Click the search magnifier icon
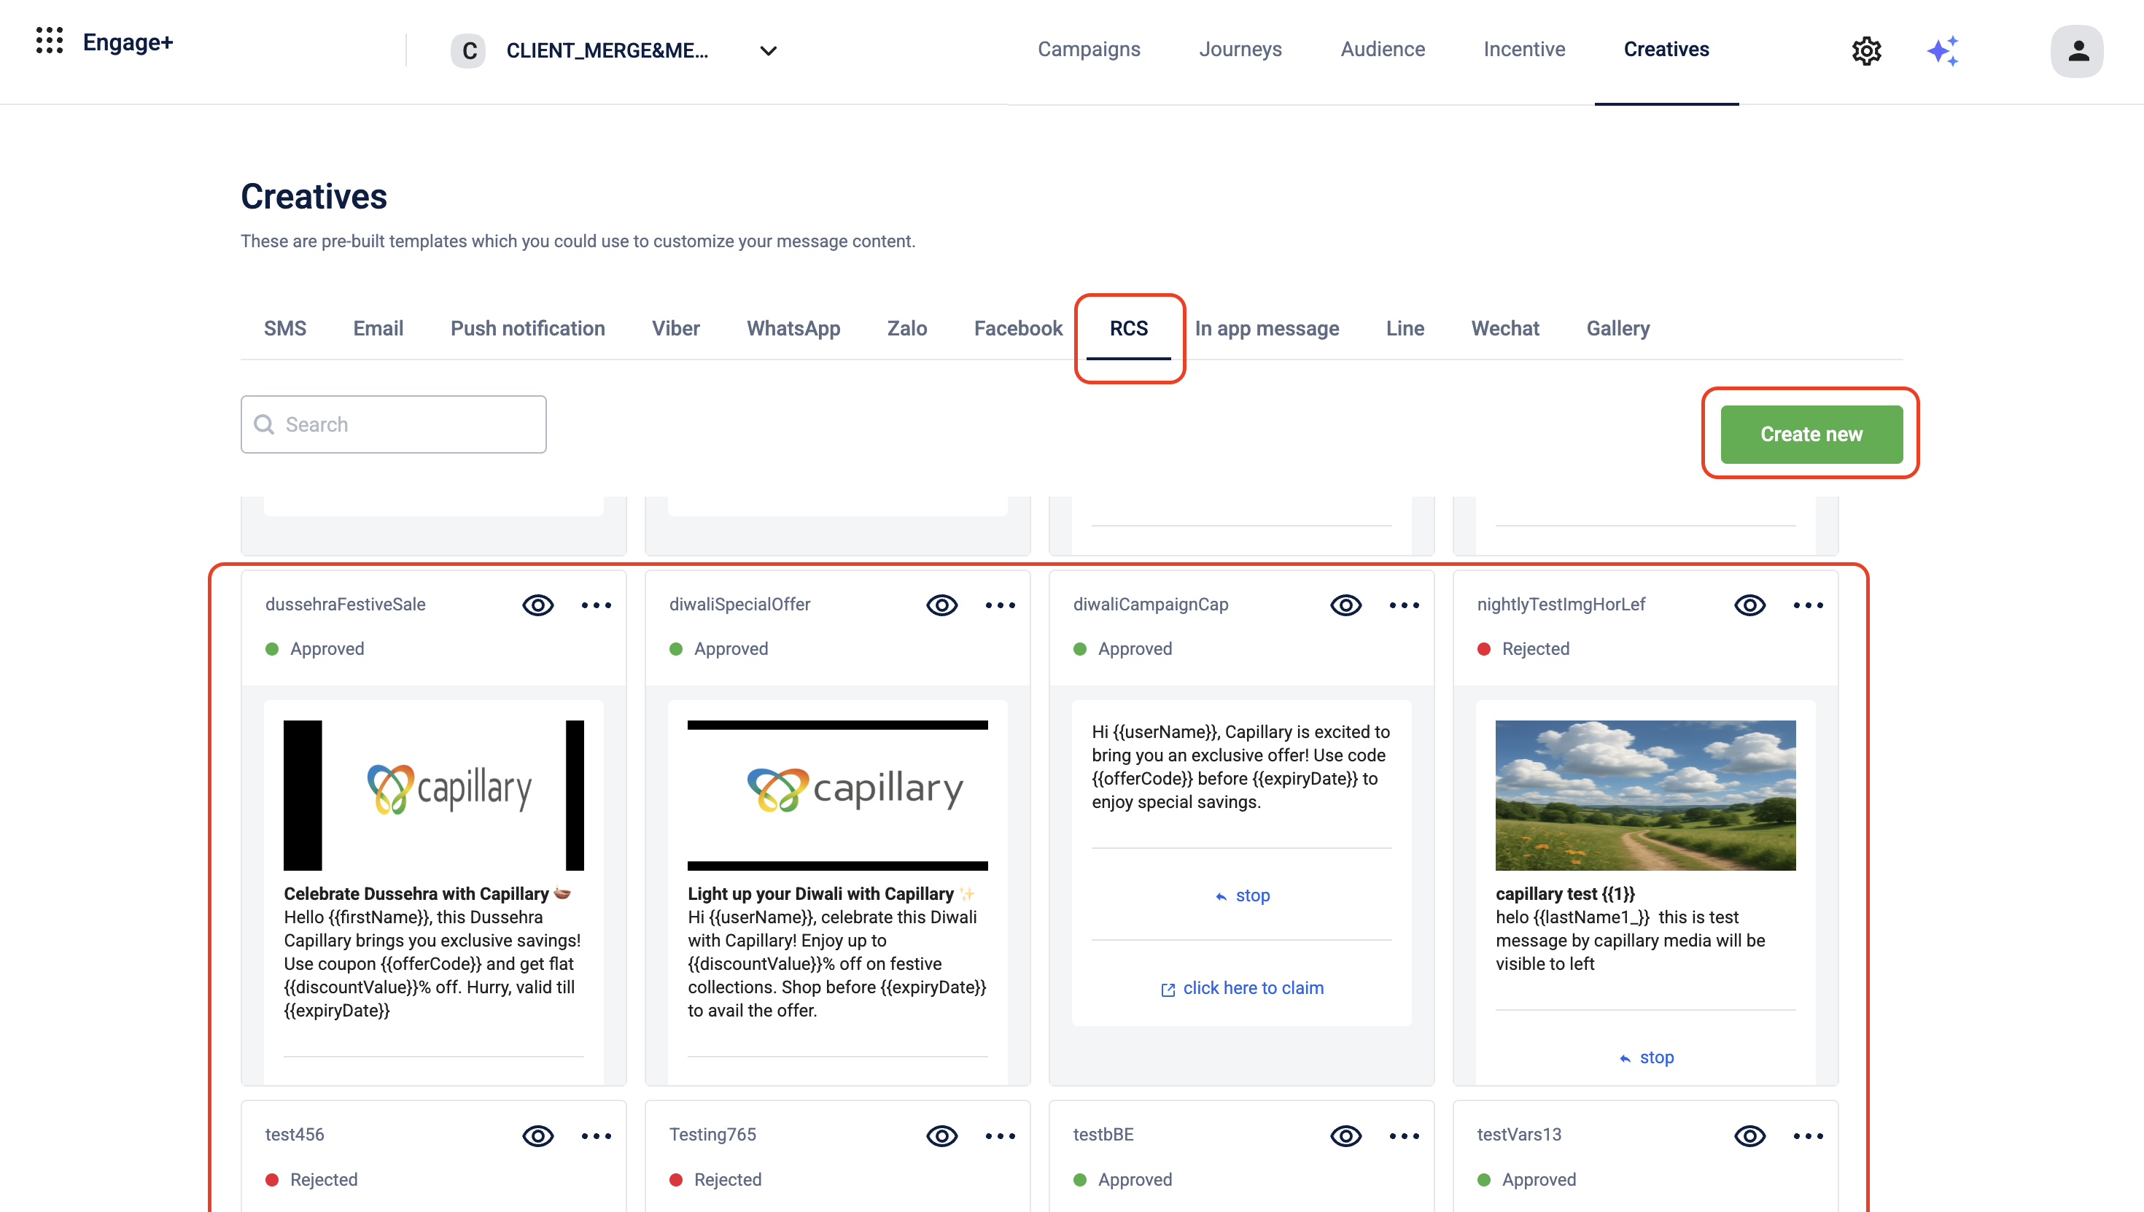 click(x=264, y=424)
